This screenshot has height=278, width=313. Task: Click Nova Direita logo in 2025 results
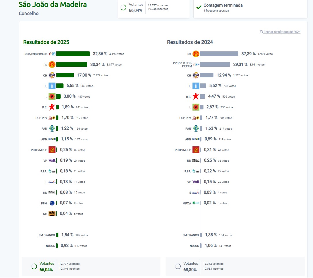52,193
